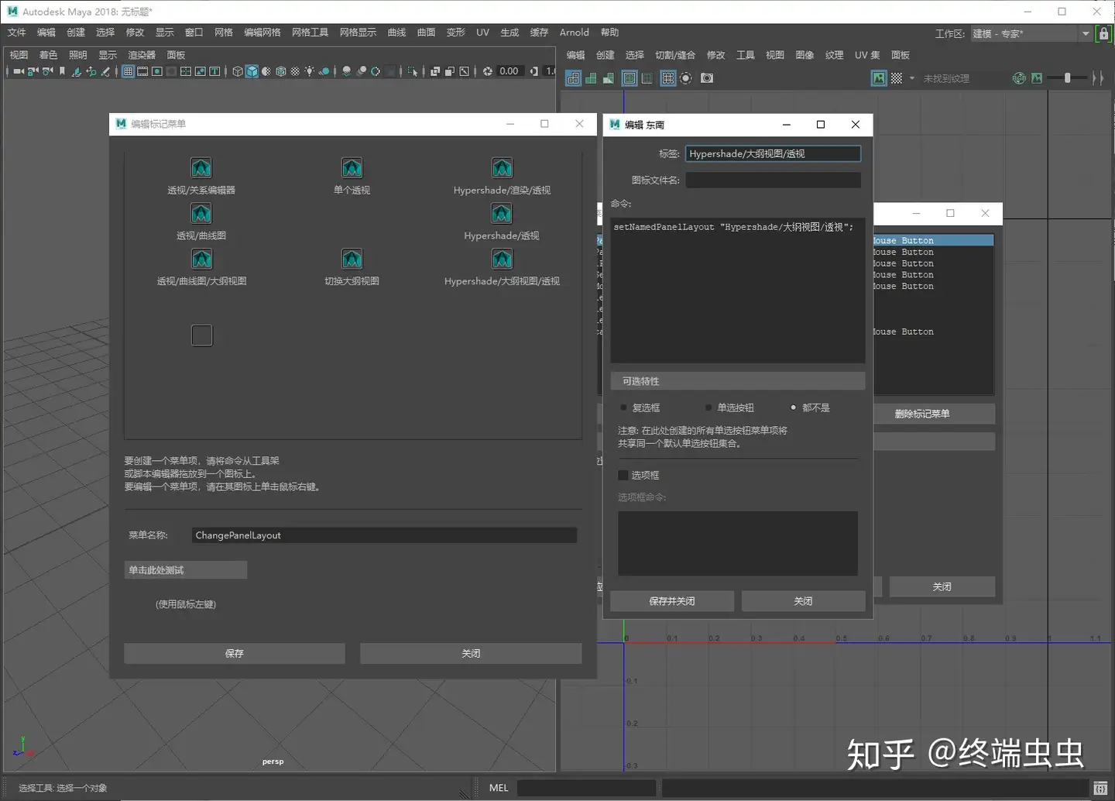Open the Arnold menu
The width and height of the screenshot is (1115, 801).
pyautogui.click(x=574, y=33)
